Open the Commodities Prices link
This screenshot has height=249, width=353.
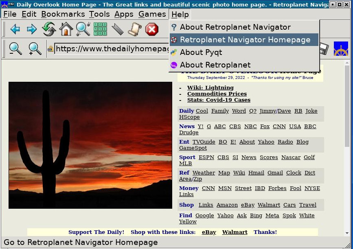point(217,94)
